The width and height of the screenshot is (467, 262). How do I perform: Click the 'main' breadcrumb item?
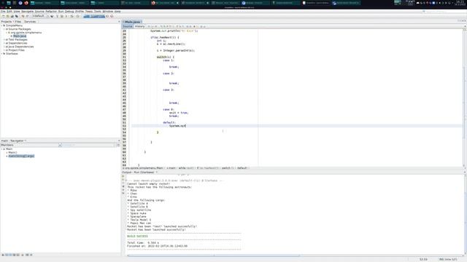click(x=171, y=168)
